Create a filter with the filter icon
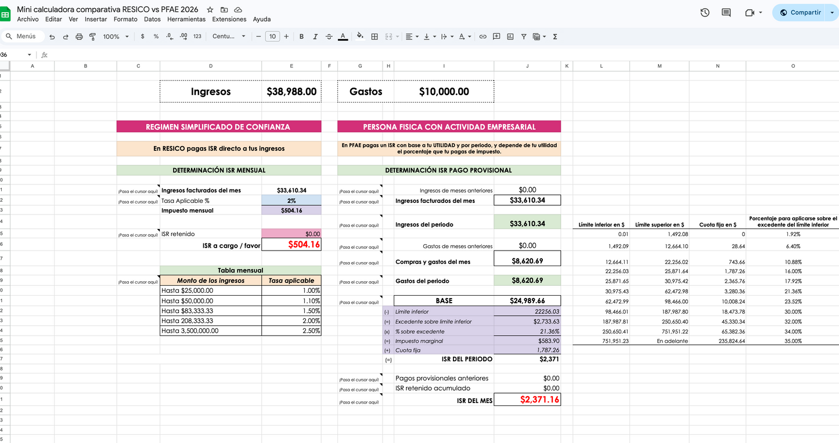839x443 pixels. 523,36
